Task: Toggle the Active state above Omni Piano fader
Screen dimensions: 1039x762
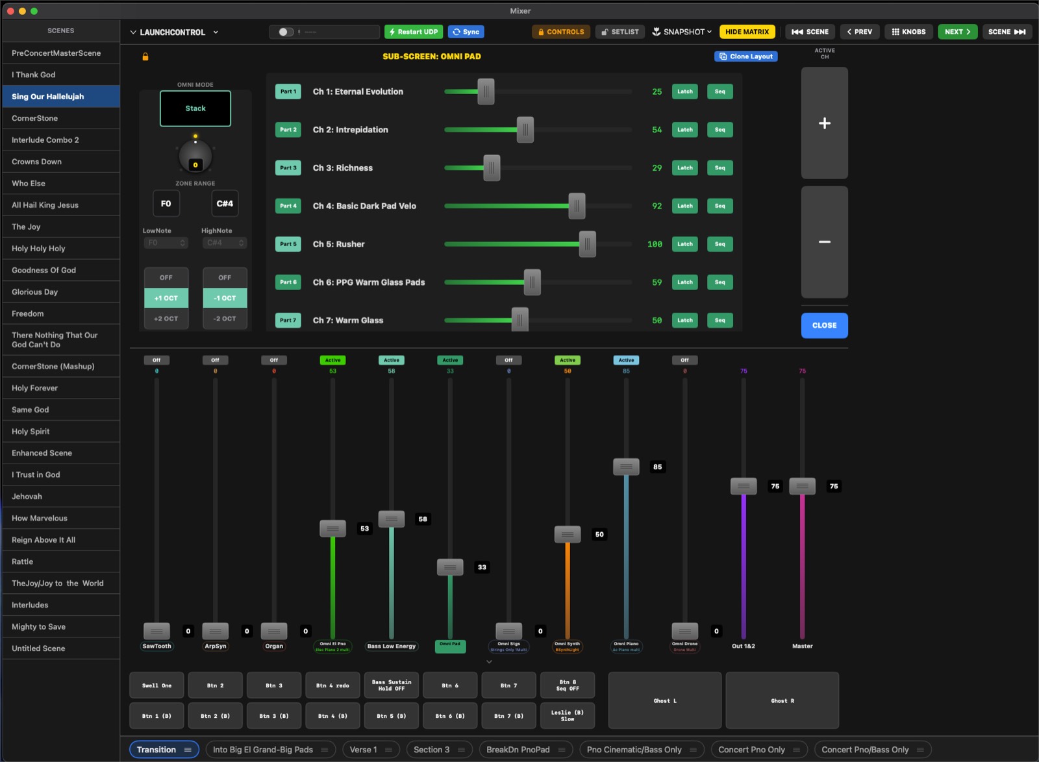Action: [x=626, y=360]
